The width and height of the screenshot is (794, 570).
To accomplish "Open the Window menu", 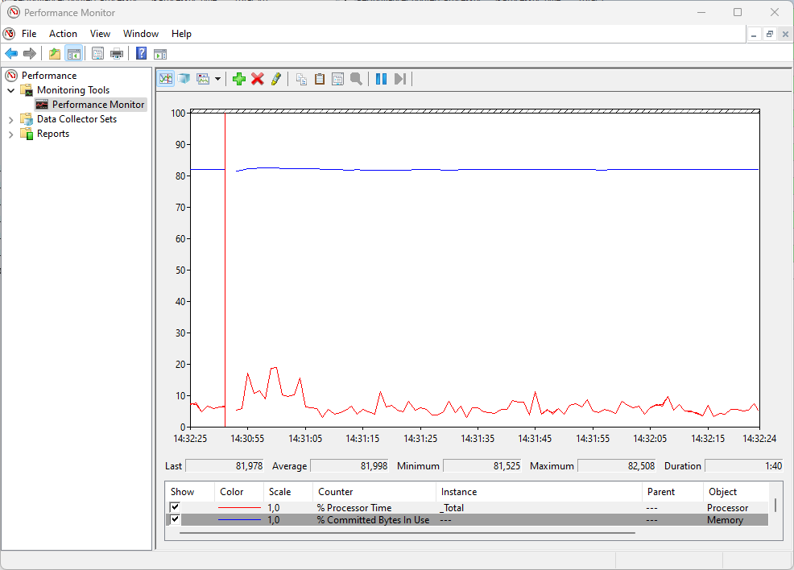I will [141, 34].
